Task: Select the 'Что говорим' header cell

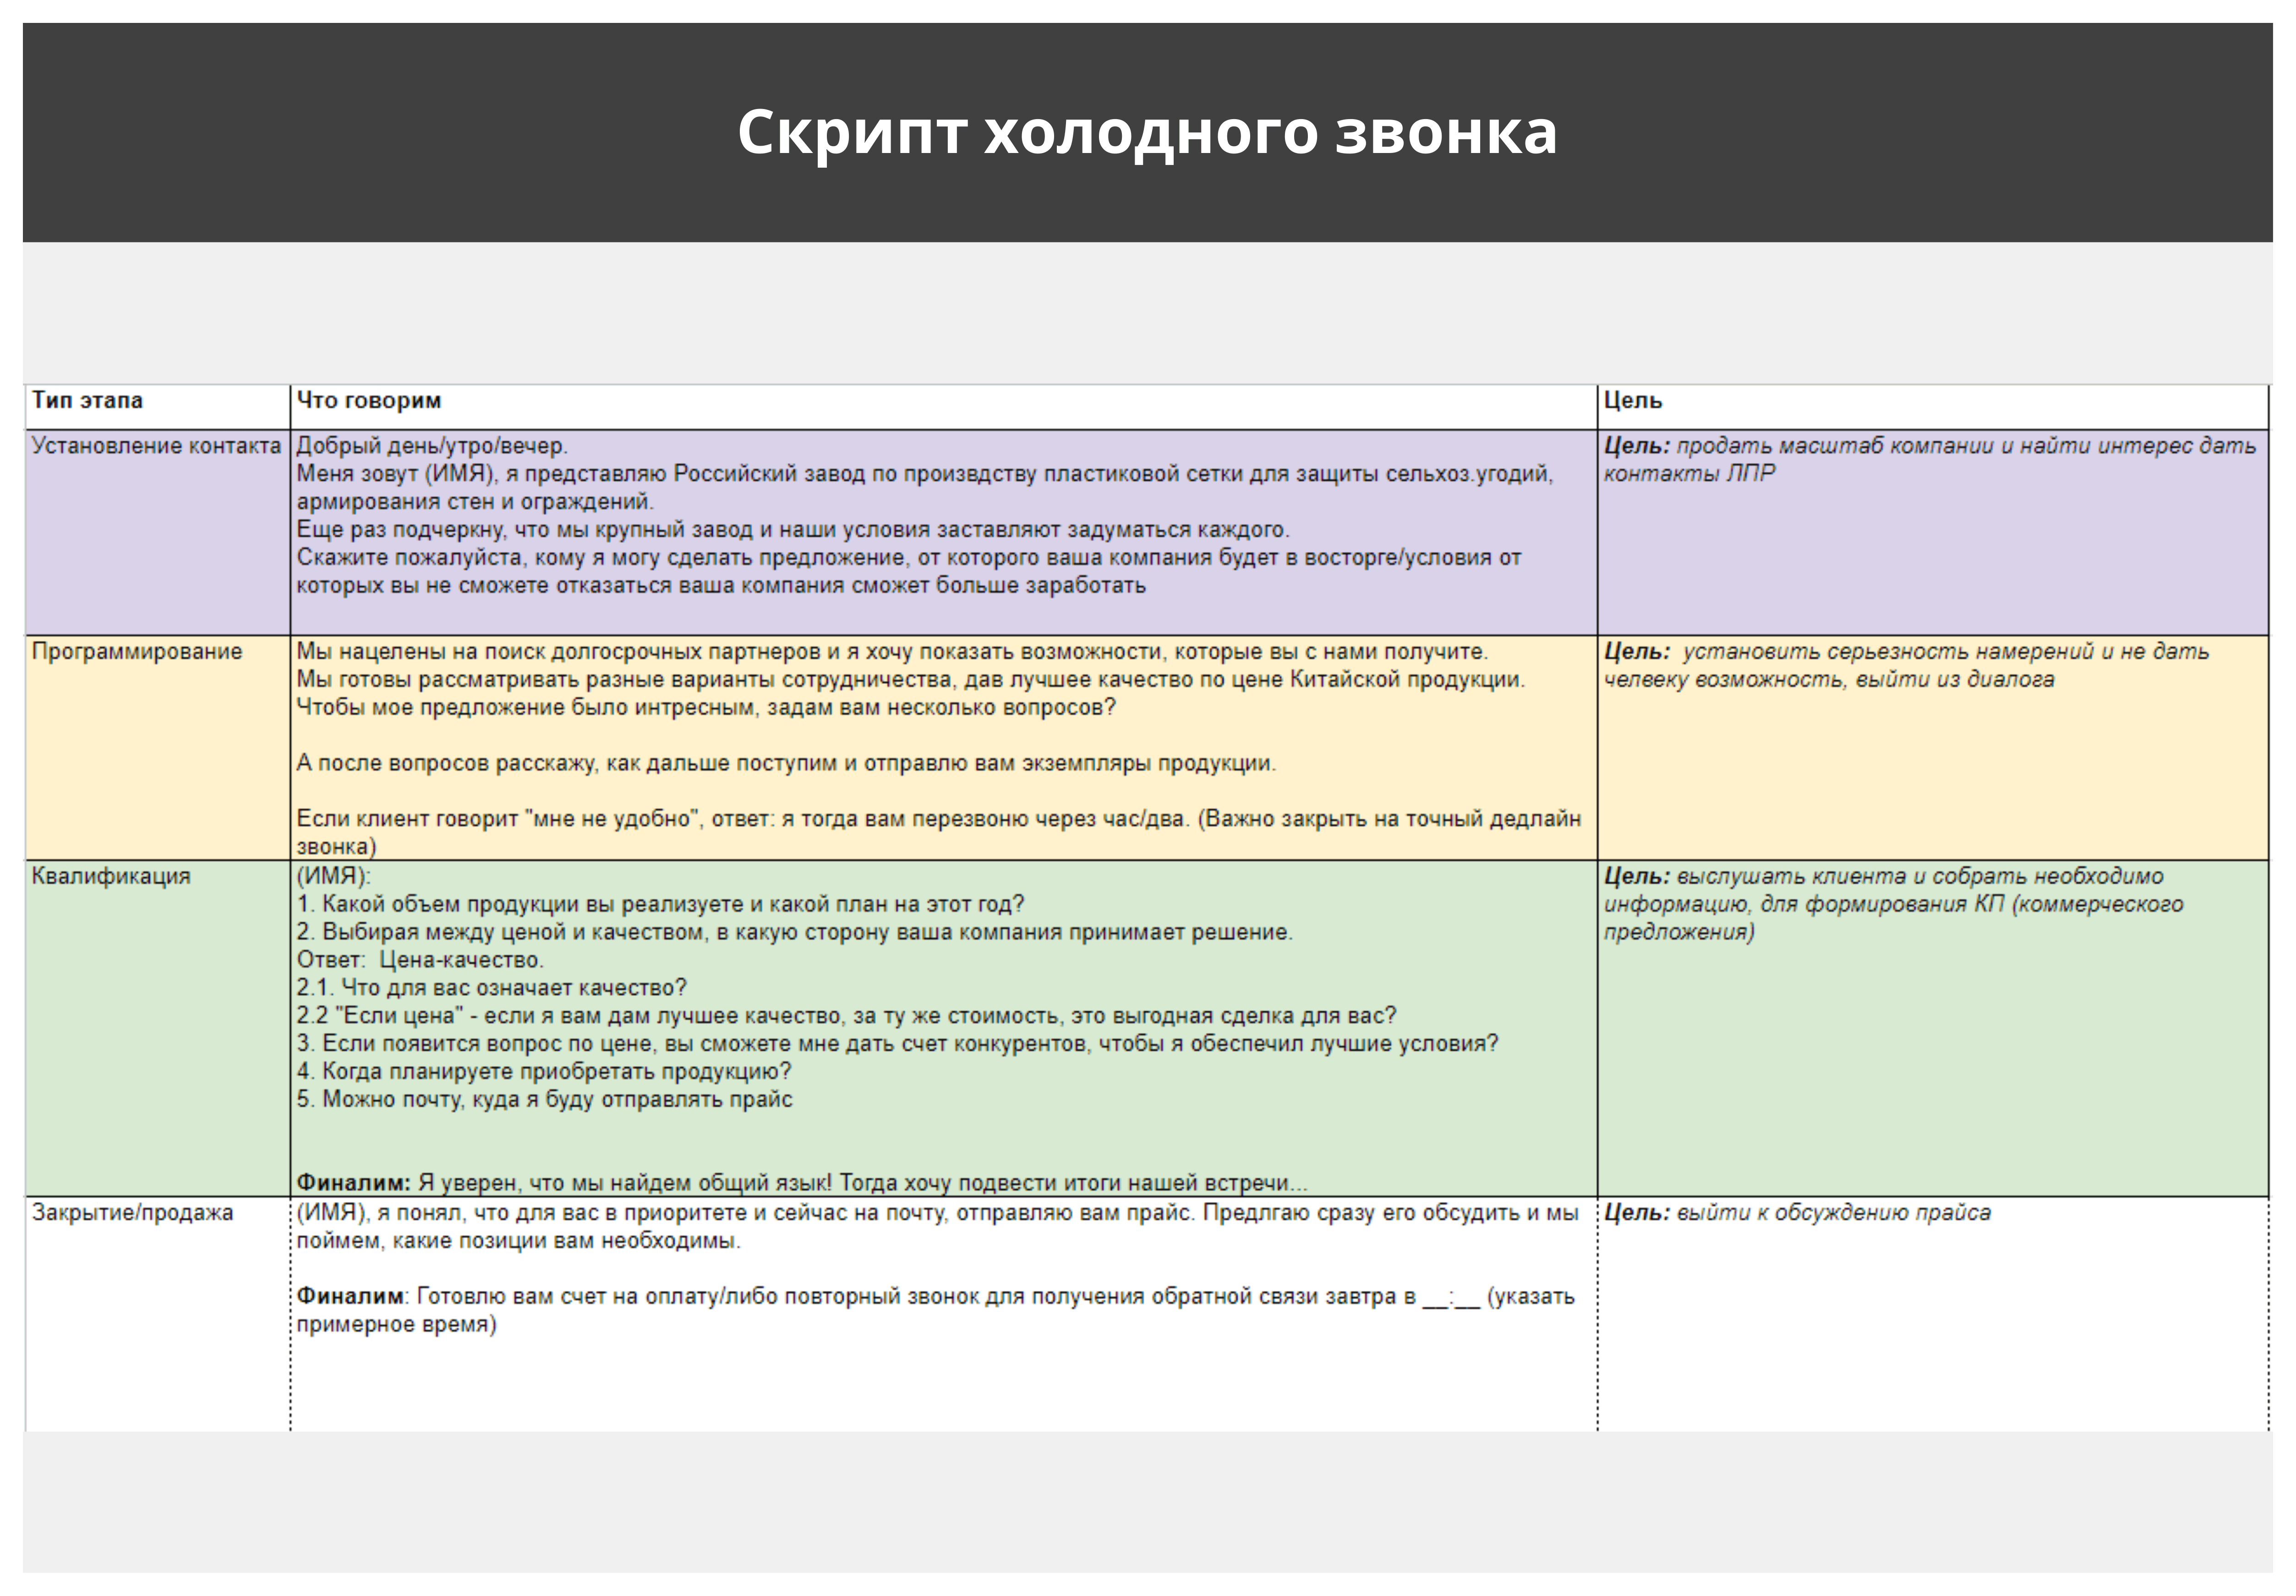Action: tap(369, 401)
